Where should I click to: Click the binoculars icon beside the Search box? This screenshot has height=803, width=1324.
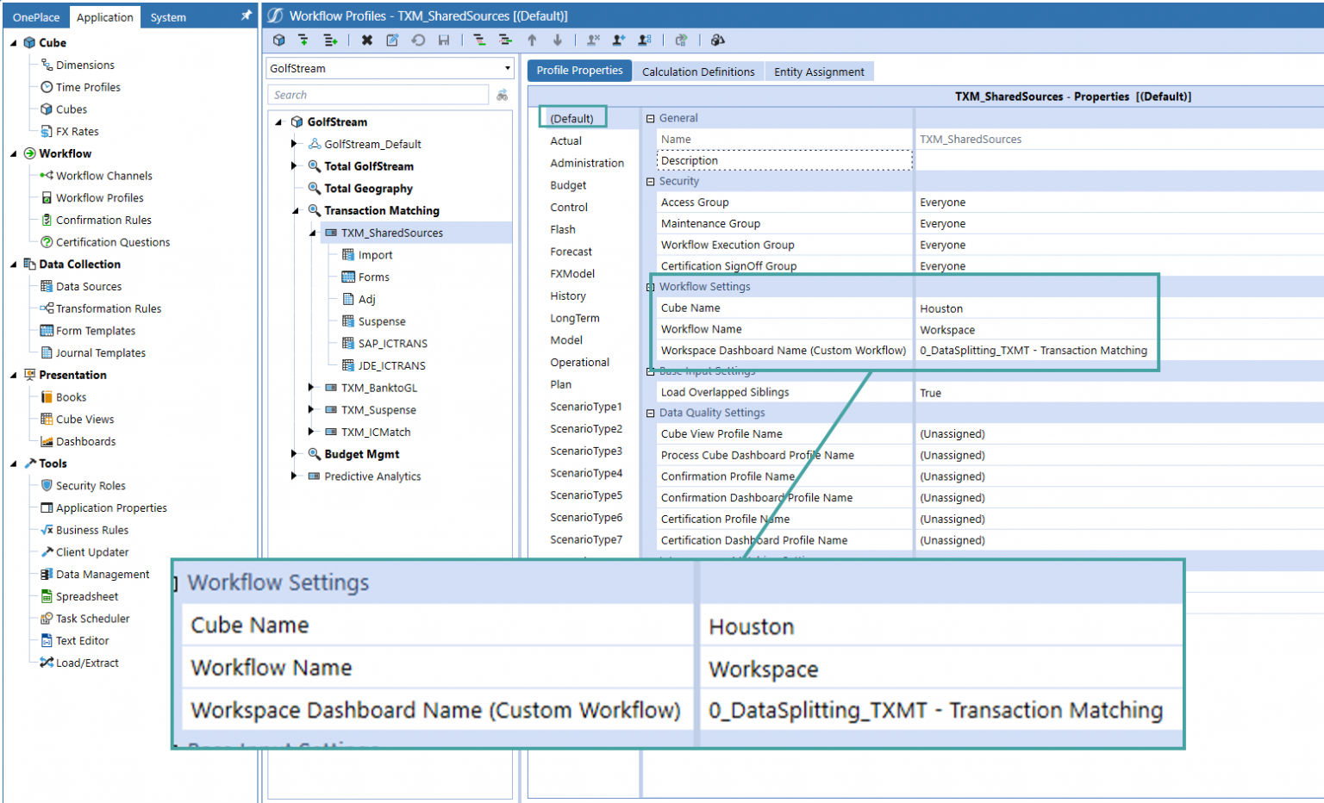[503, 95]
